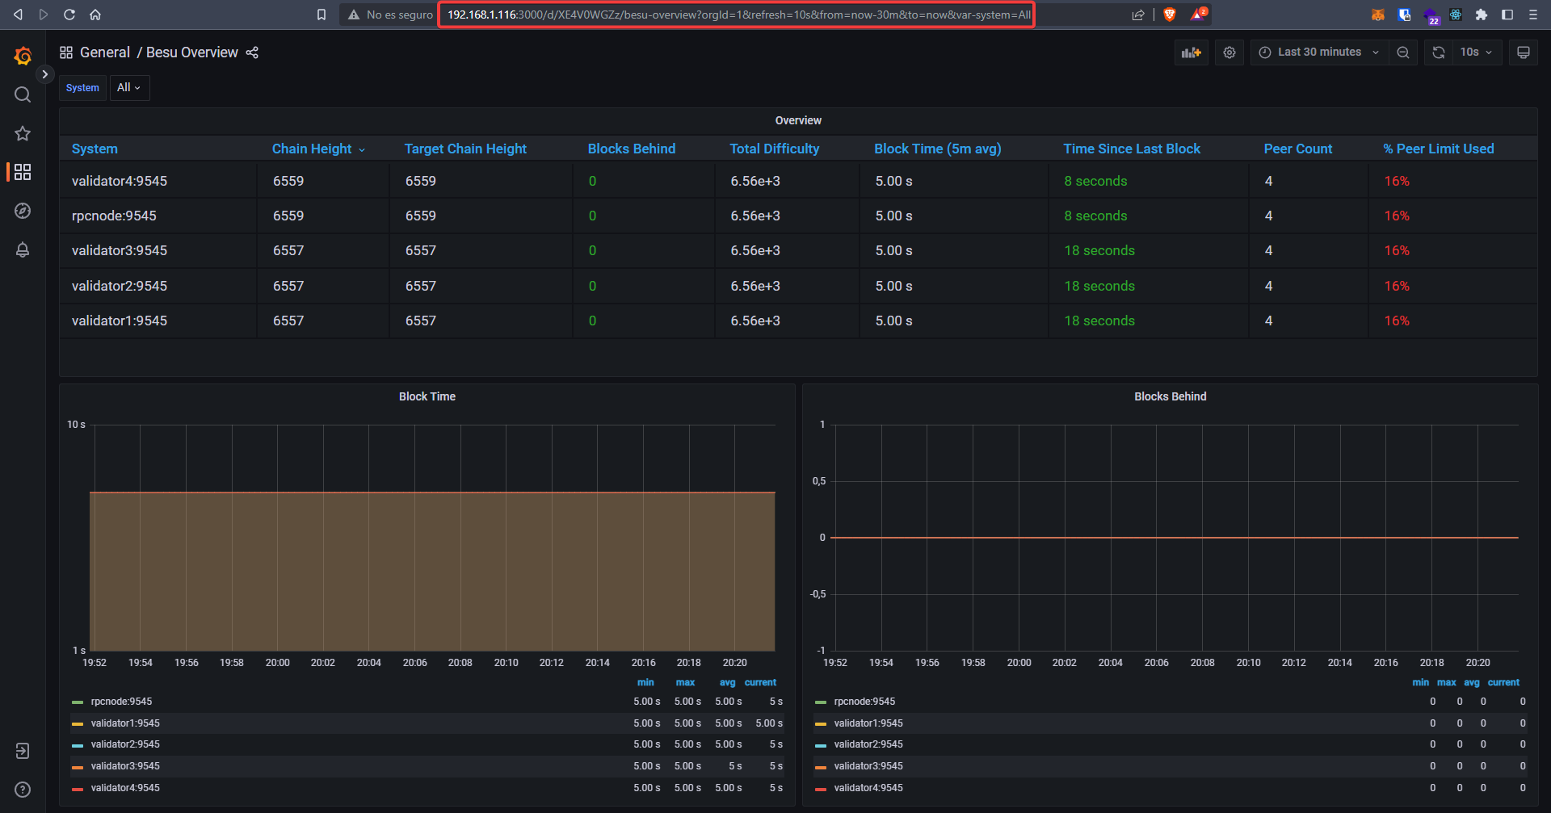Click the General folder breadcrumb link
This screenshot has width=1551, height=813.
[105, 52]
